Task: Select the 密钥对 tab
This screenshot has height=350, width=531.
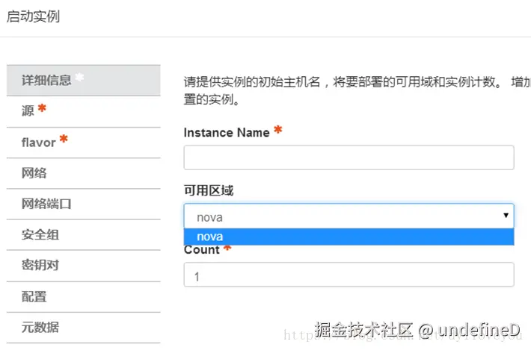Action: tap(40, 266)
